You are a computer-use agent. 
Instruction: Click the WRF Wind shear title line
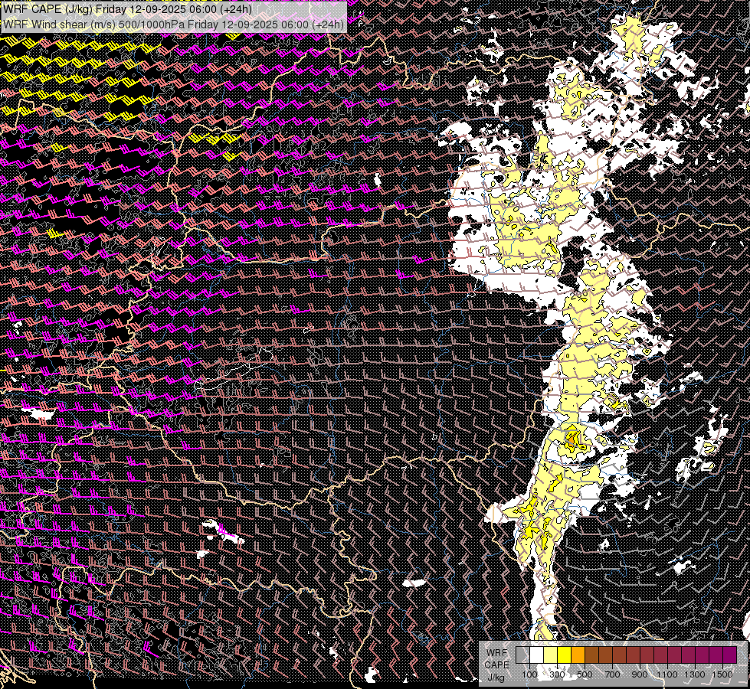coord(173,24)
